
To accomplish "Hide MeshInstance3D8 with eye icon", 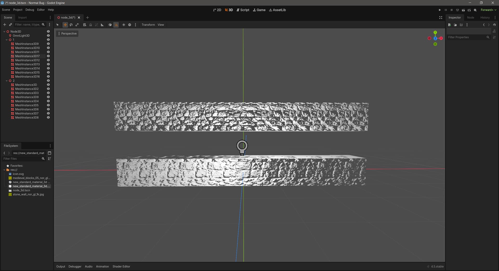I will (x=48, y=118).
